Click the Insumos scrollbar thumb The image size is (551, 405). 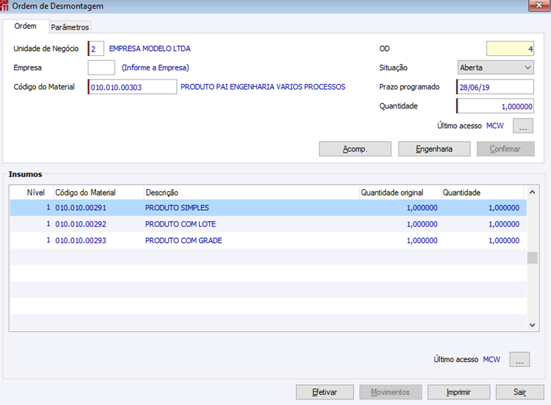pos(532,258)
